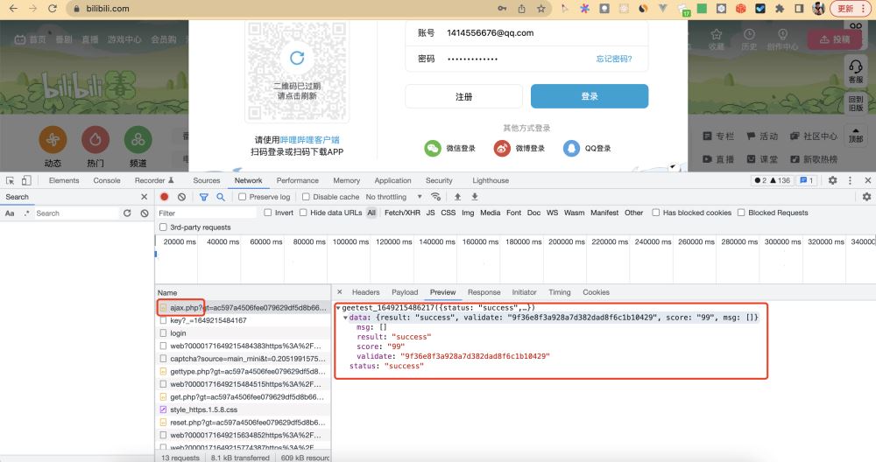
Task: Open the Application tab
Action: [x=392, y=180]
